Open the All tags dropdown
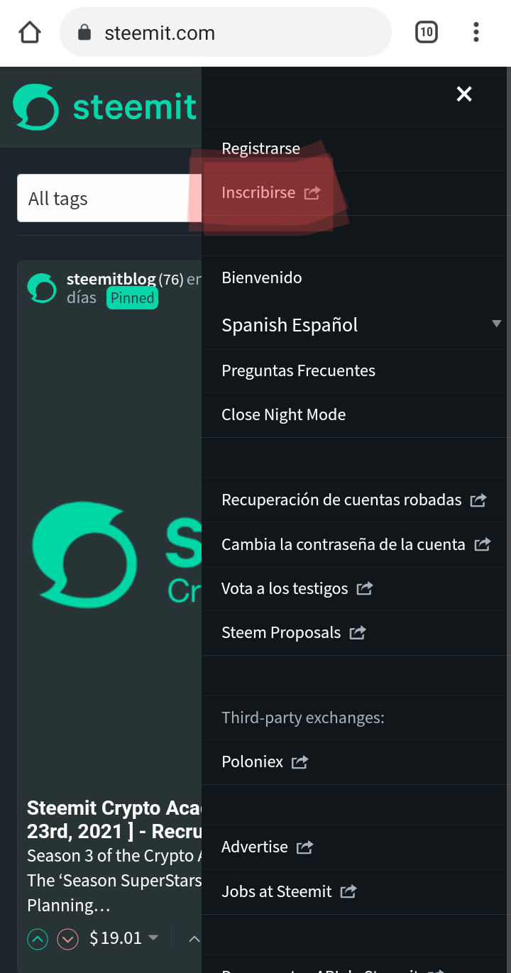The width and height of the screenshot is (511, 973). click(x=106, y=199)
